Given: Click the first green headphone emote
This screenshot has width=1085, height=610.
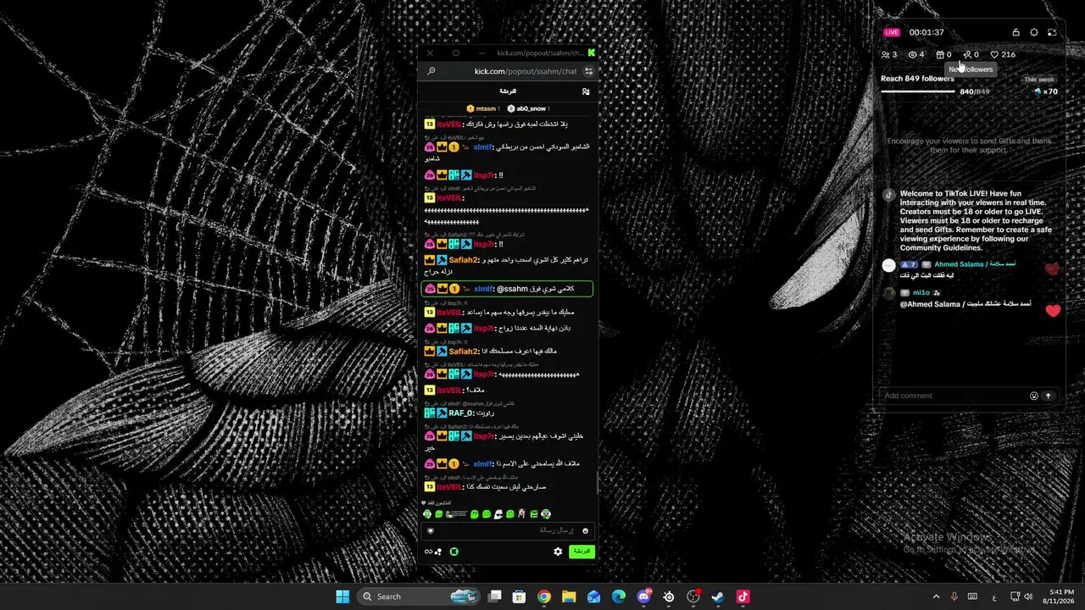Looking at the screenshot, I should tap(427, 514).
